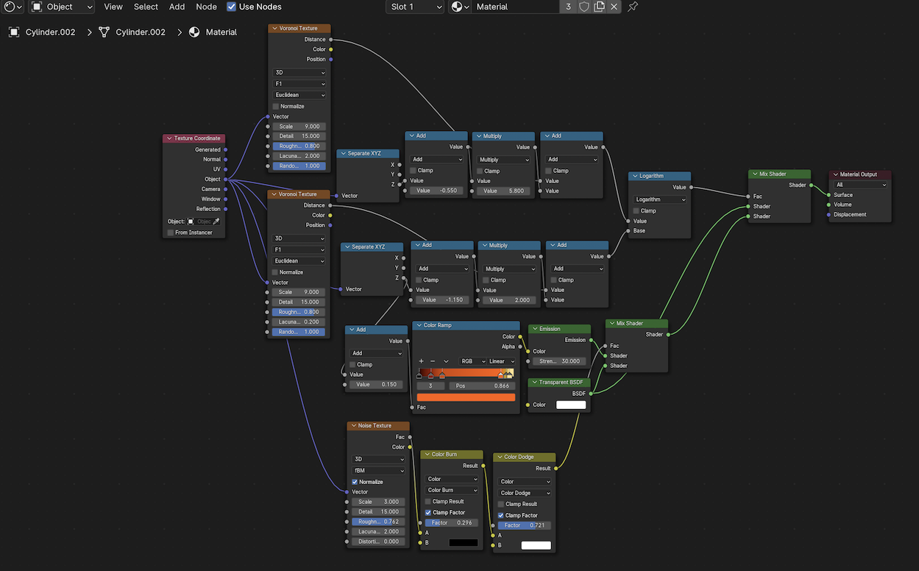Toggle the fake user shield icon
The image size is (919, 571).
click(x=584, y=7)
